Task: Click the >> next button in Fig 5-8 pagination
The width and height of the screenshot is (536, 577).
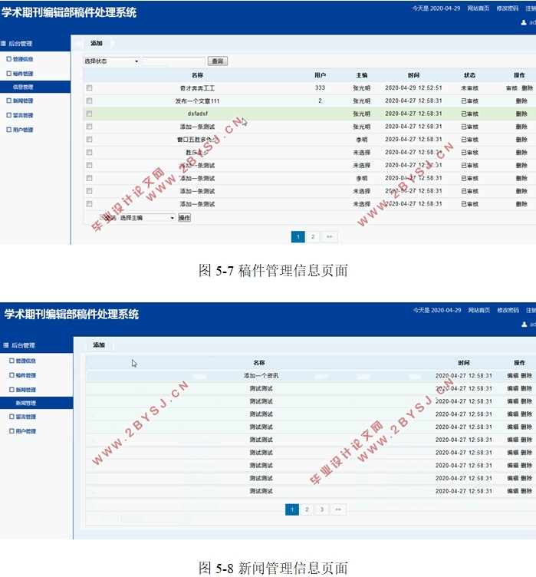Action: click(338, 509)
